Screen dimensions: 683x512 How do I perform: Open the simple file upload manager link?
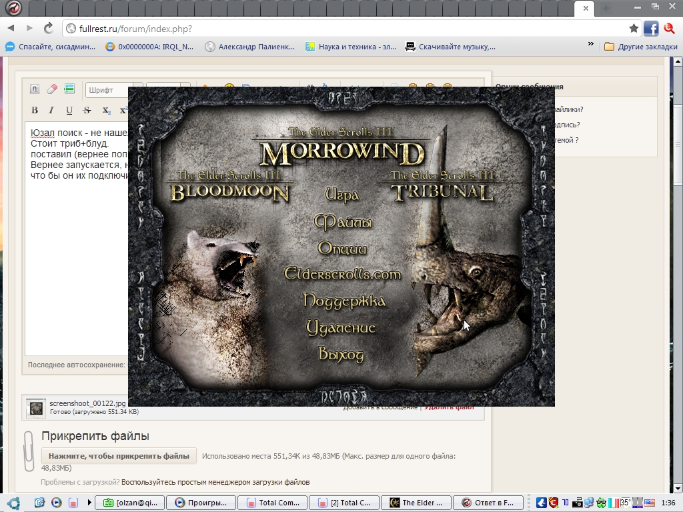pos(215,482)
